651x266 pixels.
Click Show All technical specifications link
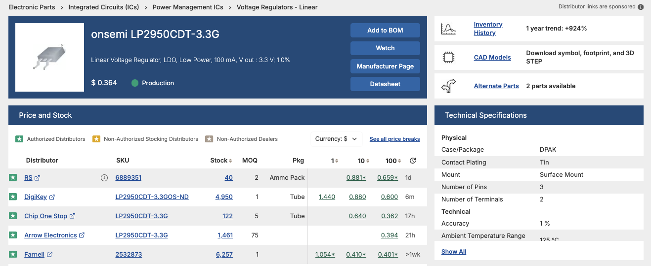[x=453, y=252]
